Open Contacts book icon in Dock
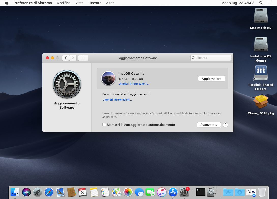Viewport: 277px width, 199px height. [71, 192]
